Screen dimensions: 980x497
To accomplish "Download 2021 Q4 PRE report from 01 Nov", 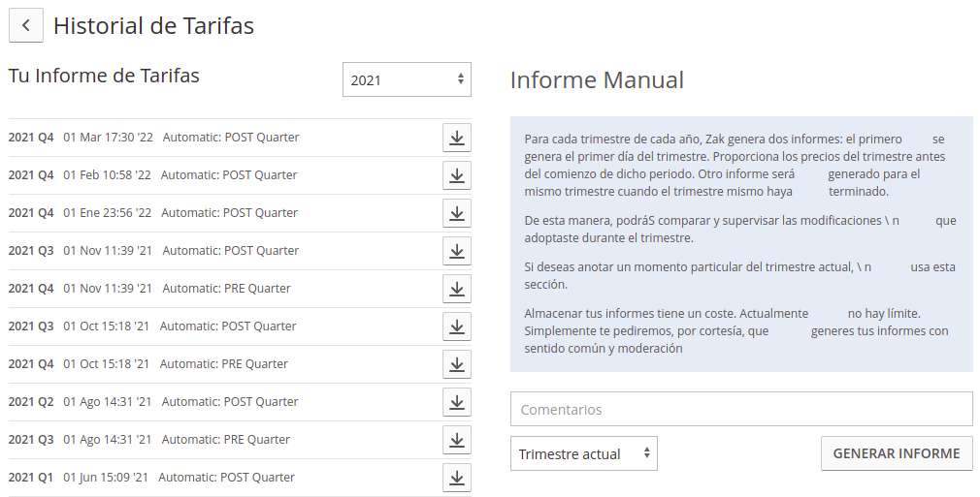I will click(x=457, y=289).
